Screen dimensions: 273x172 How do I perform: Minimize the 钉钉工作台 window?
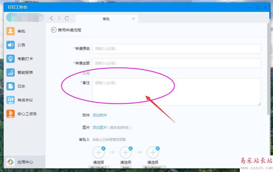pyautogui.click(x=251, y=7)
